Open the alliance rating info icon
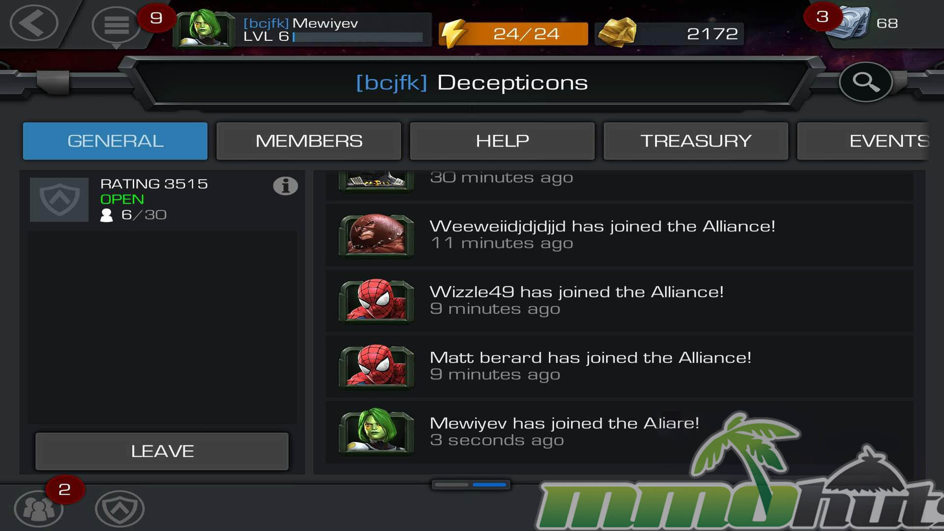This screenshot has height=531, width=944. (285, 186)
